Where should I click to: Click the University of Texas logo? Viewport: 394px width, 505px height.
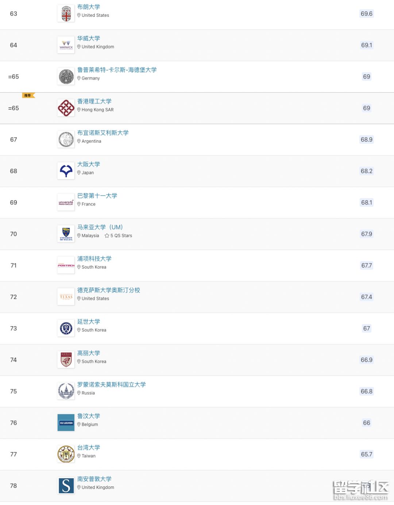pyautogui.click(x=66, y=297)
